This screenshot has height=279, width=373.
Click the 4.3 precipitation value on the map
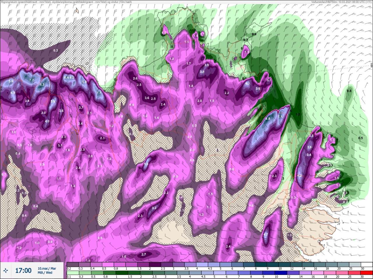coord(248,83)
